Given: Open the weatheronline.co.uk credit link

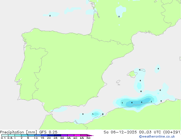Looking at the screenshot, I should [157, 136].
